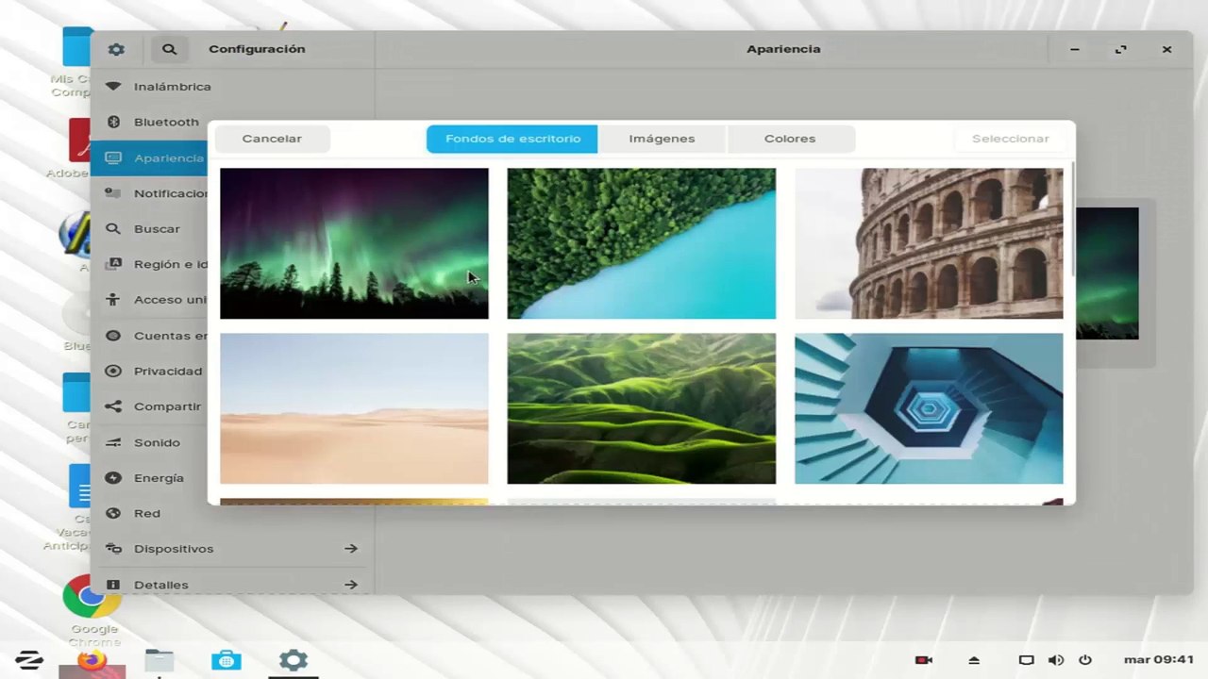The height and width of the screenshot is (679, 1208).
Task: Expand the Dispositivos arrow
Action: 351,548
